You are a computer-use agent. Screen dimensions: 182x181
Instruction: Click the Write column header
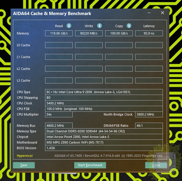(89, 26)
